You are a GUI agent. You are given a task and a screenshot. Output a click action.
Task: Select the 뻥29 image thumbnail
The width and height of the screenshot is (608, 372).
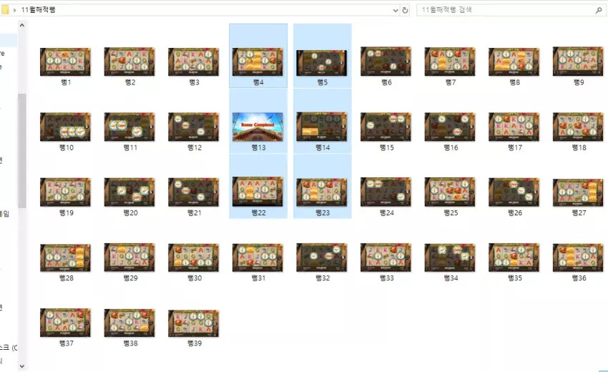coord(129,257)
